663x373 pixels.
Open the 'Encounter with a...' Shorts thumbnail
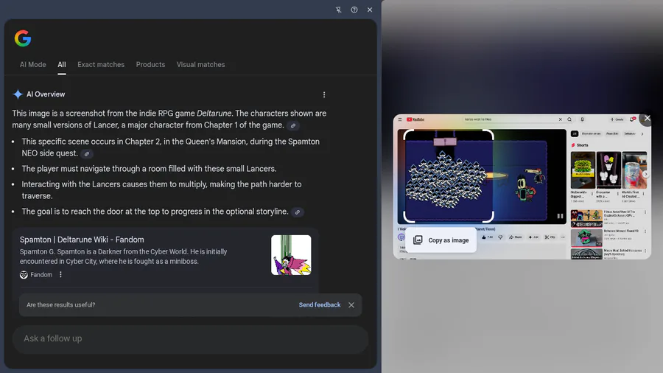tap(608, 170)
